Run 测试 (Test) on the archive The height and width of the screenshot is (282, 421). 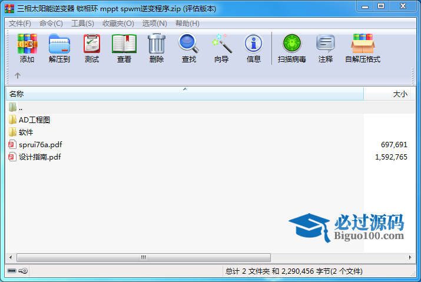pyautogui.click(x=92, y=44)
